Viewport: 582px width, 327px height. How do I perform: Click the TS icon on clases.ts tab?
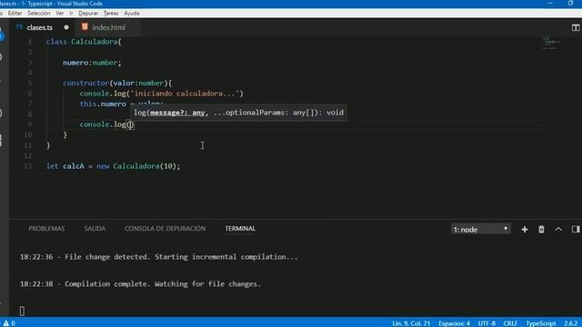(x=19, y=27)
